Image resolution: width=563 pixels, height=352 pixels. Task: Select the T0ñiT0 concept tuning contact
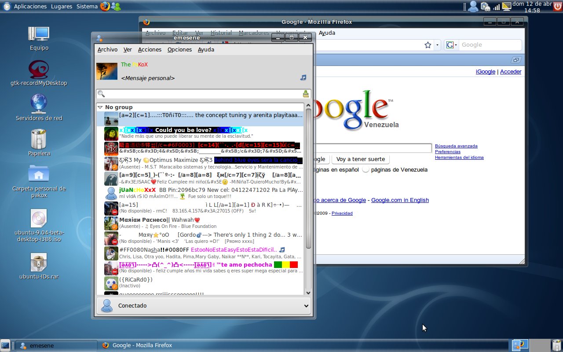(x=200, y=119)
